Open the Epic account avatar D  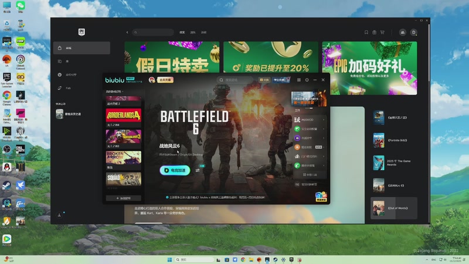pyautogui.click(x=413, y=32)
